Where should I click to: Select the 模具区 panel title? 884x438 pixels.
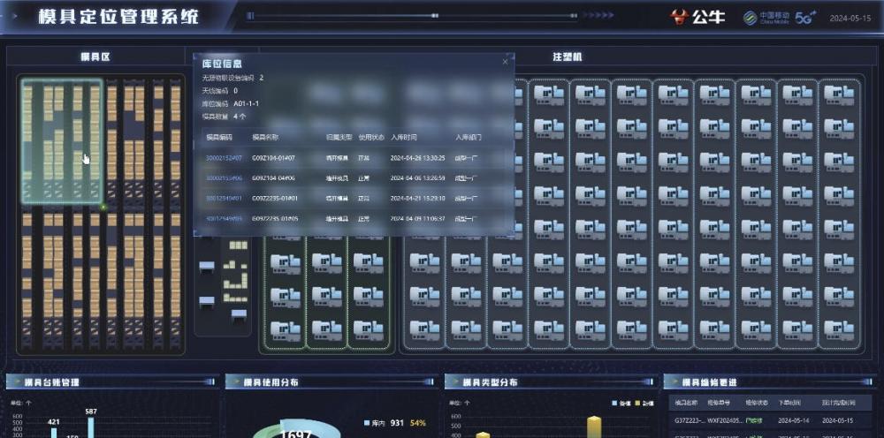95,57
